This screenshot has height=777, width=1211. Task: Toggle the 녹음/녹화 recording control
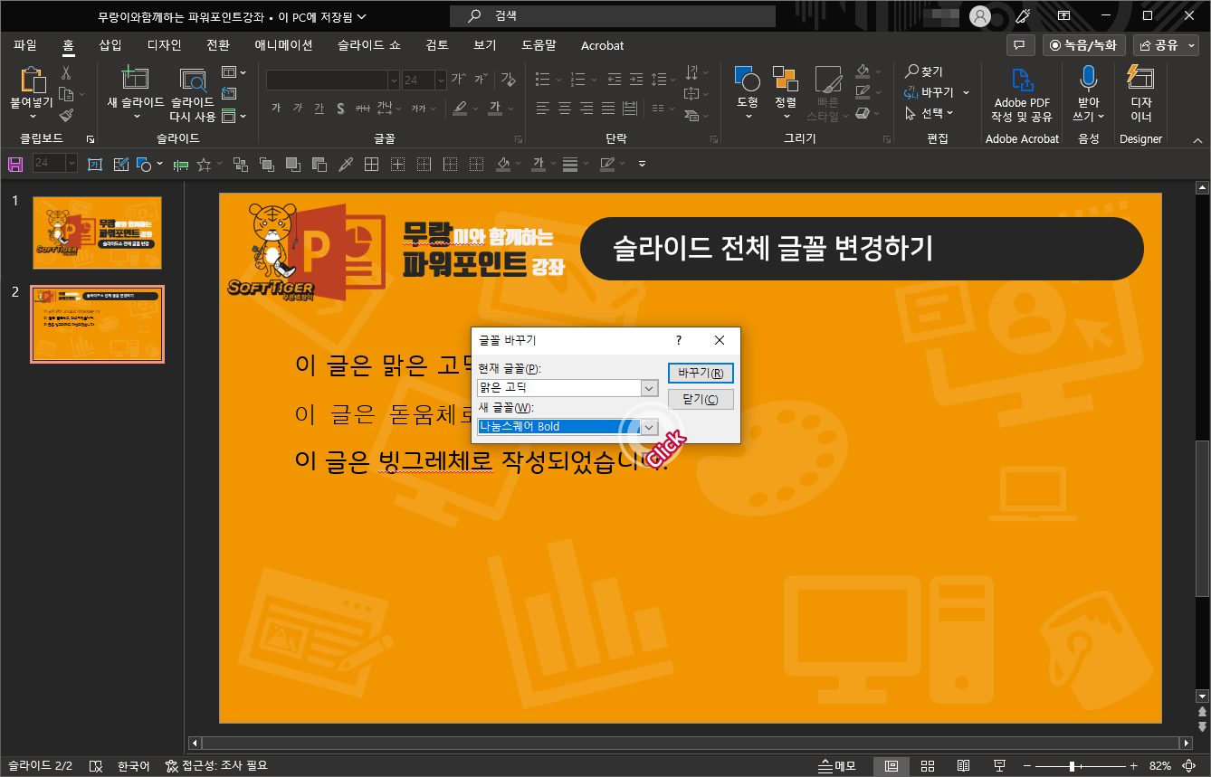click(1083, 44)
